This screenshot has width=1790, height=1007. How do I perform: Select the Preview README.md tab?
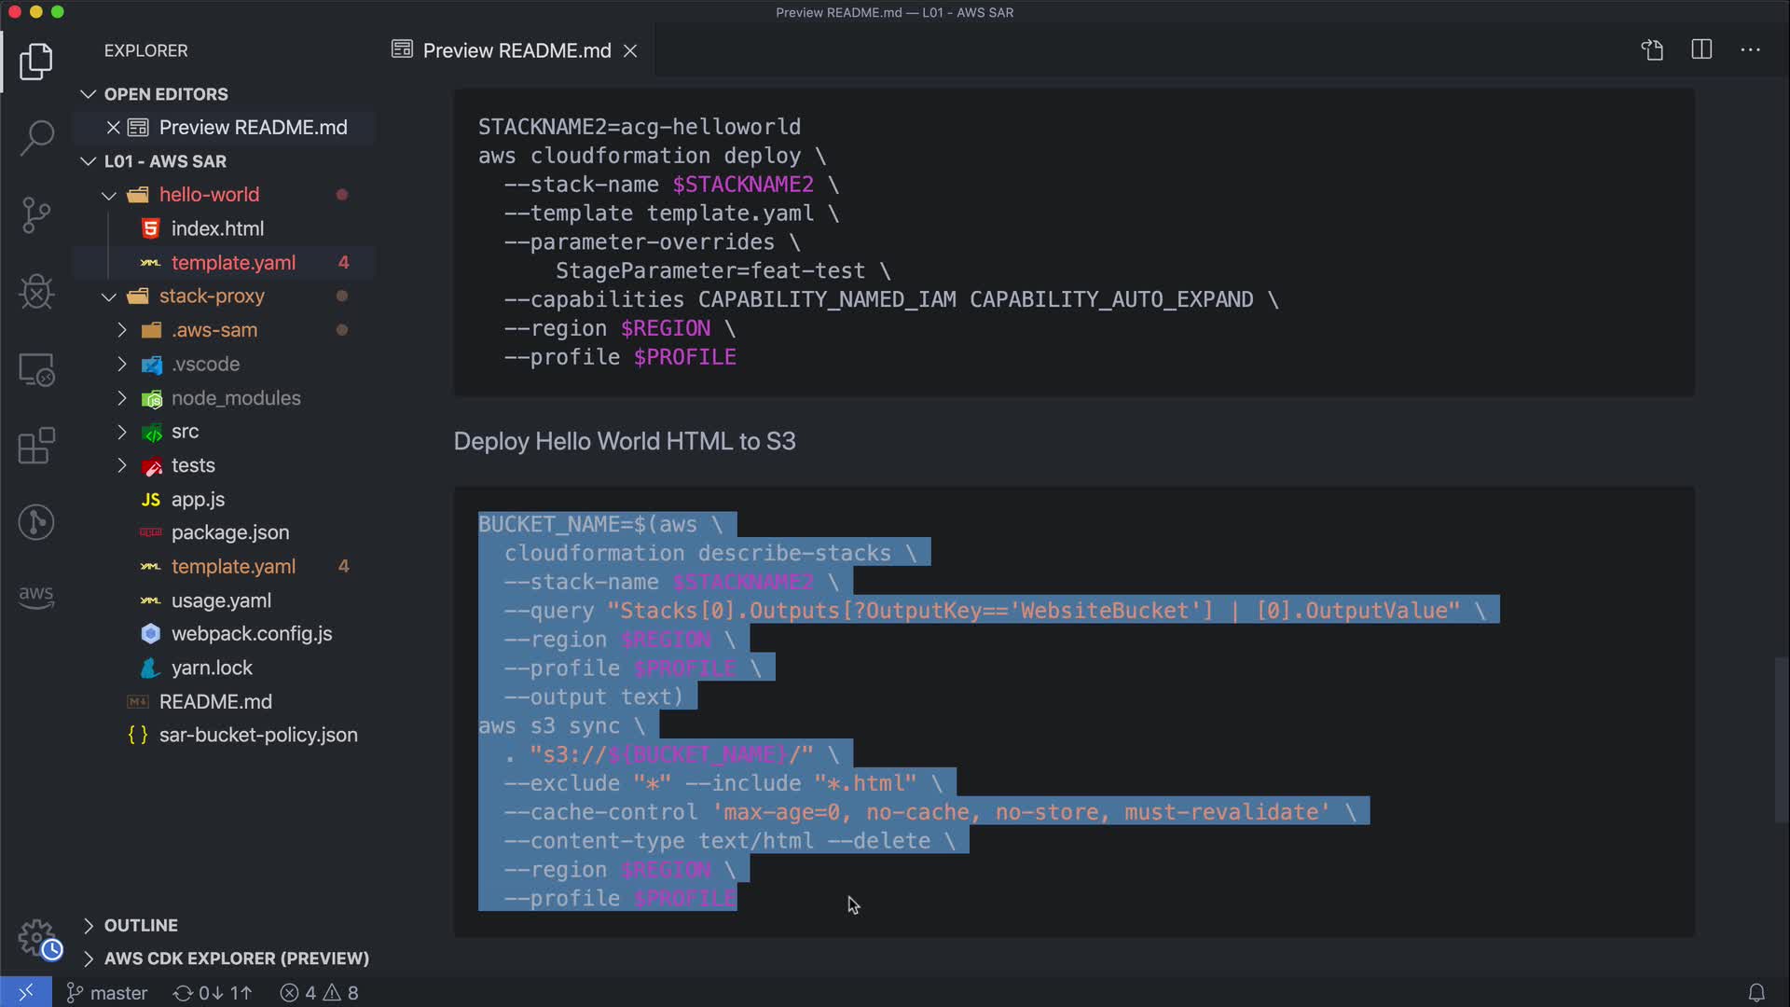click(x=516, y=50)
